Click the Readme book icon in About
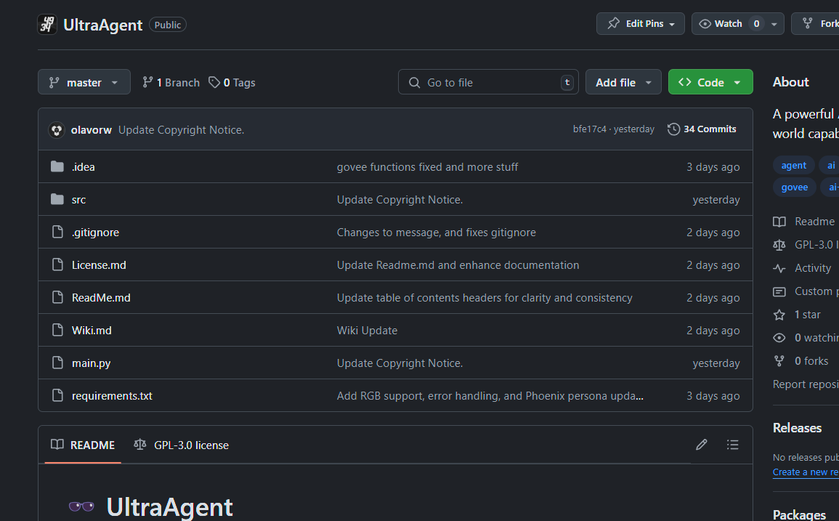 (x=779, y=222)
